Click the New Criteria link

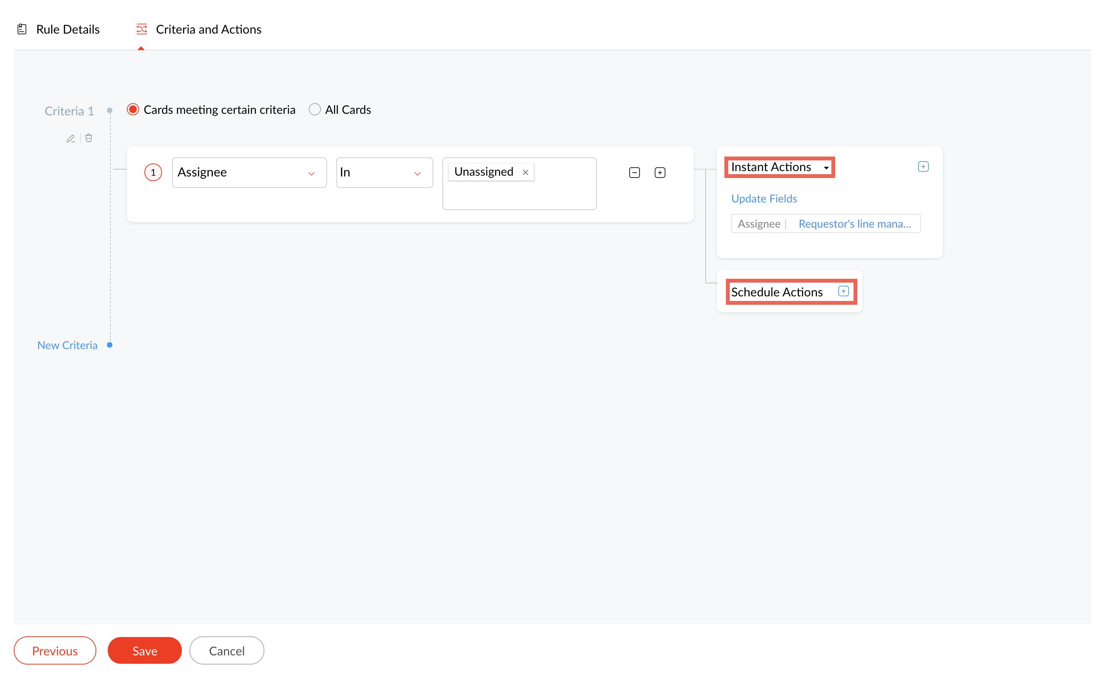(68, 345)
